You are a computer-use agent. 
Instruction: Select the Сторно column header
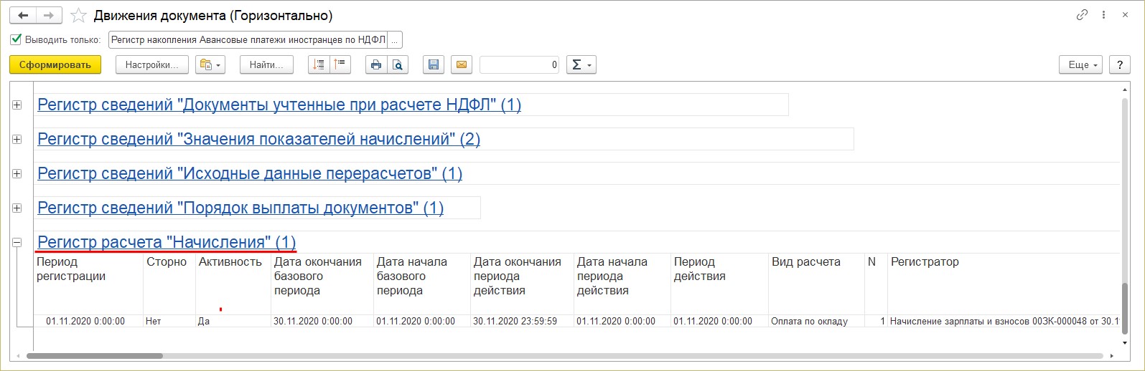tap(169, 284)
